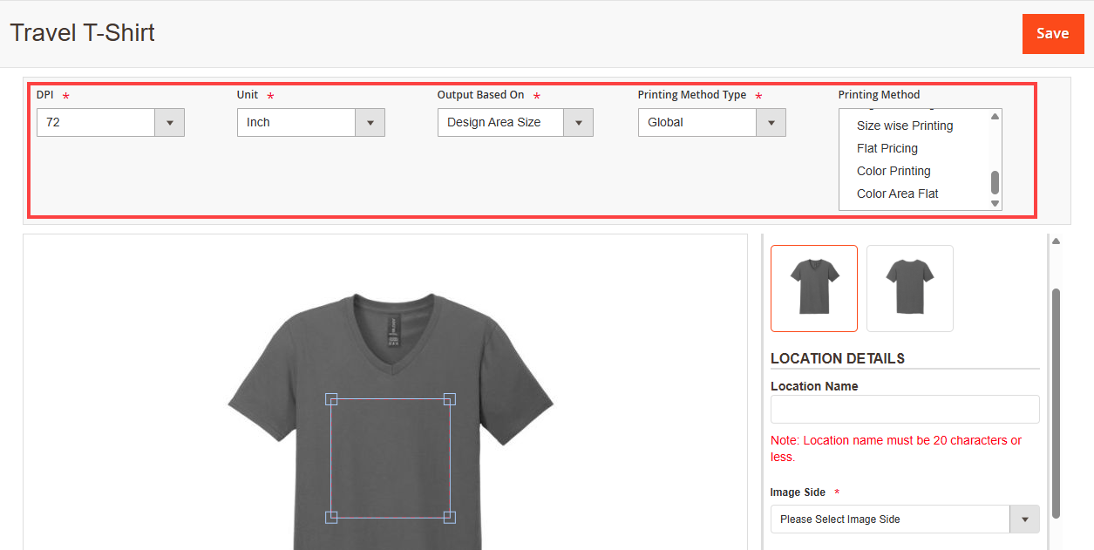
Task: Select the back view t-shirt thumbnail
Action: point(910,289)
